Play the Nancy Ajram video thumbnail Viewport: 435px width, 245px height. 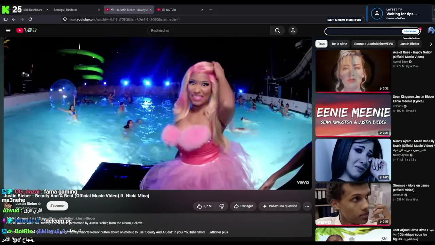click(x=353, y=160)
